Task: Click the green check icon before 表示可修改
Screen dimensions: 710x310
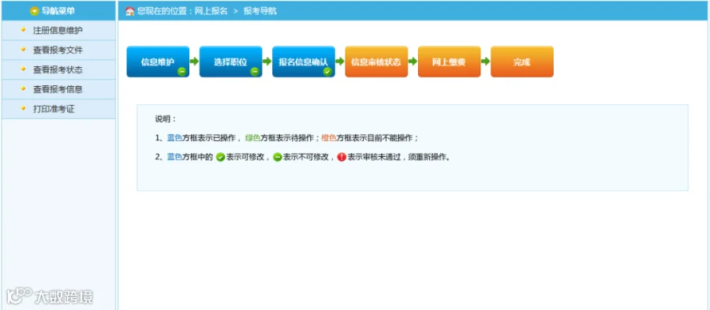Action: (x=221, y=158)
